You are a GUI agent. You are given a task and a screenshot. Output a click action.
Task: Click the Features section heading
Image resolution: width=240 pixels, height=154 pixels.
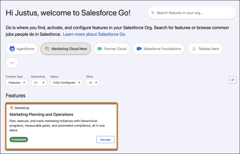click(x=16, y=96)
